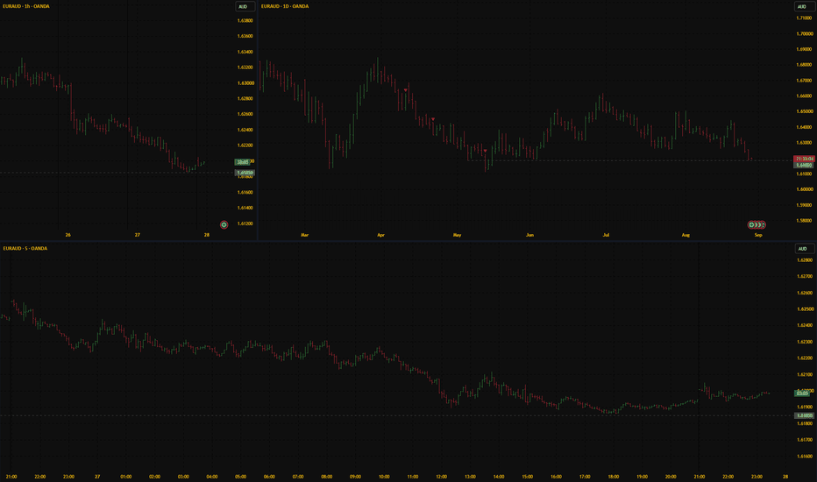Click Jul on the 1D time axis

coord(606,235)
